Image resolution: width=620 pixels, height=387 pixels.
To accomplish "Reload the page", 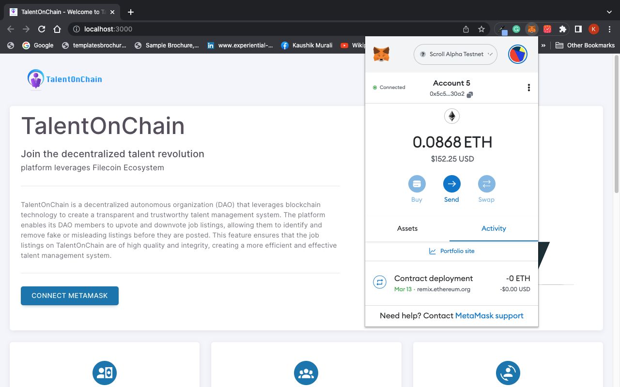I will click(x=42, y=29).
